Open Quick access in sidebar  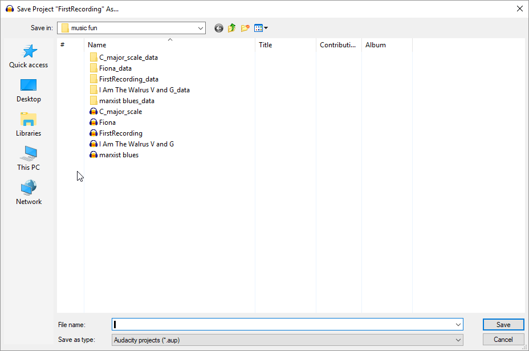tap(29, 56)
